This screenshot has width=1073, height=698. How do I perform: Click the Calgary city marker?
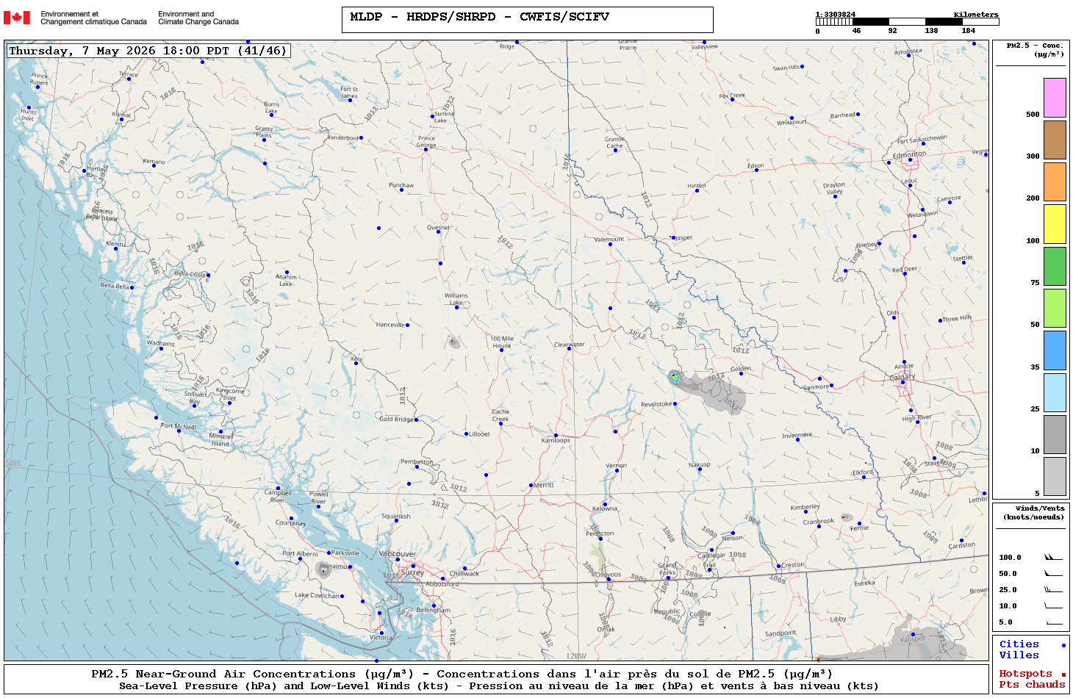(x=903, y=383)
